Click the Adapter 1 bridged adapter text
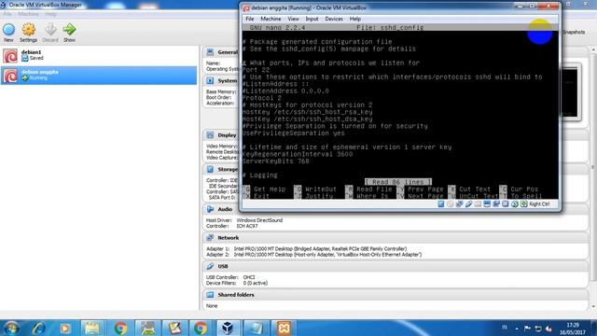Image resolution: width=597 pixels, height=336 pixels. coord(320,249)
